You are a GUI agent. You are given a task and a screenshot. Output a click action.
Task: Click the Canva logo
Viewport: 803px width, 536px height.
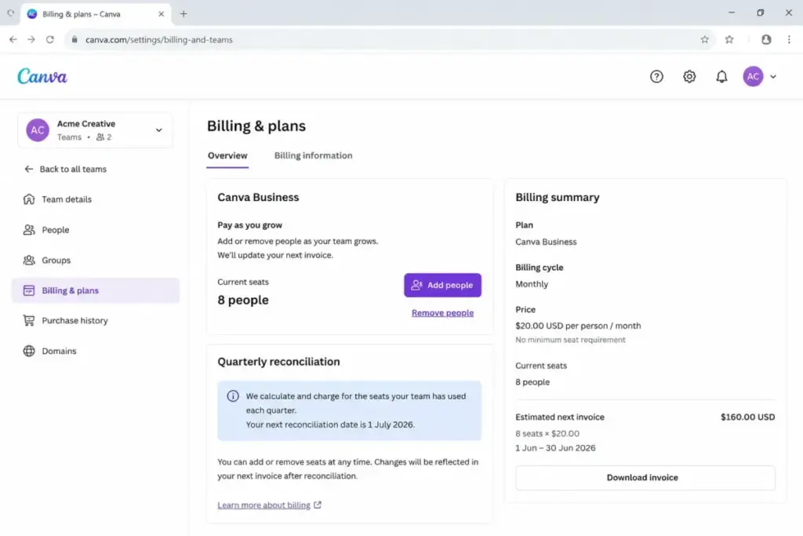[42, 77]
